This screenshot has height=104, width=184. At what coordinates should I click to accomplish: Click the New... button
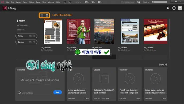point(26,36)
